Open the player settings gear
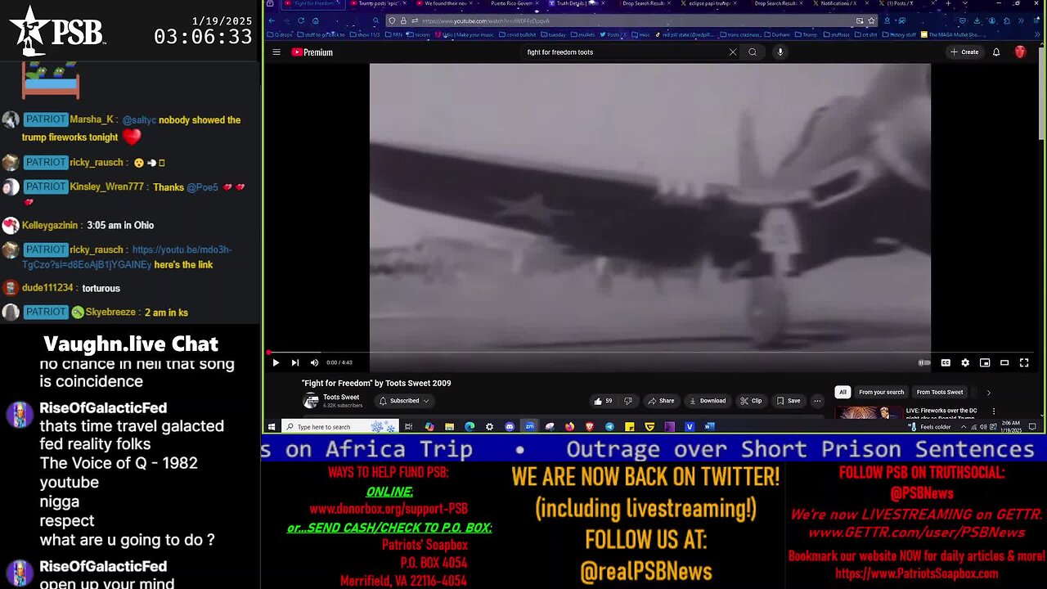Viewport: 1047px width, 589px height. 965,362
